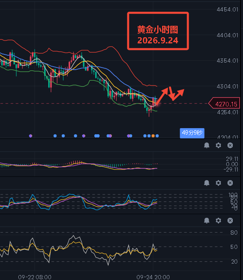Close the MACD panel with 29.11 scale
This screenshot has width=243, height=280.
click(230, 145)
